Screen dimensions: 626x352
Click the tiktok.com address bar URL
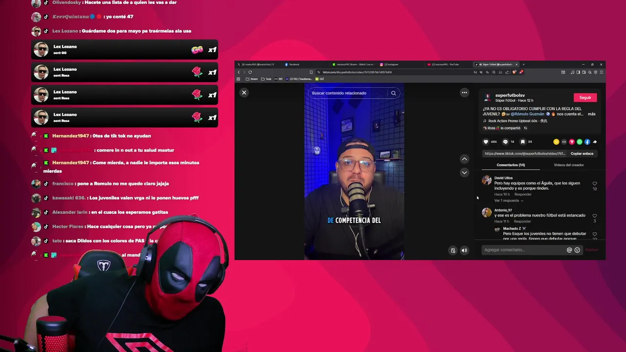coord(357,72)
